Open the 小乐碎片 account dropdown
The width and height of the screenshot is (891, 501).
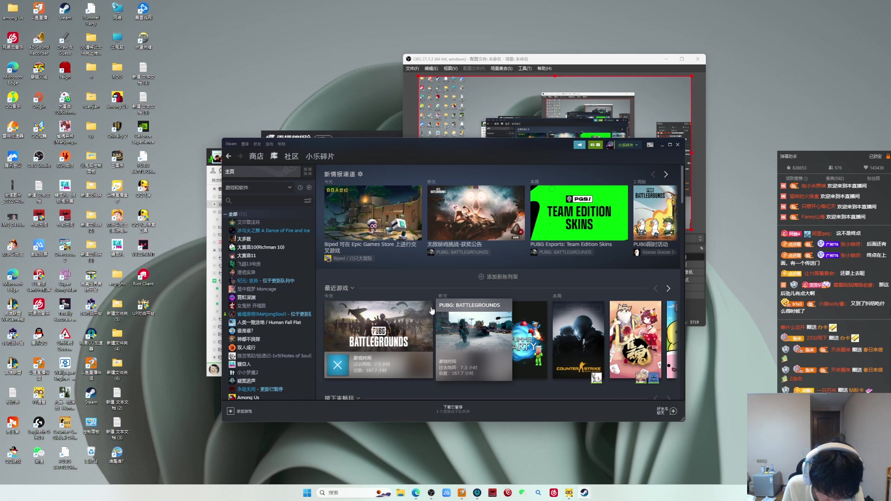(628, 145)
